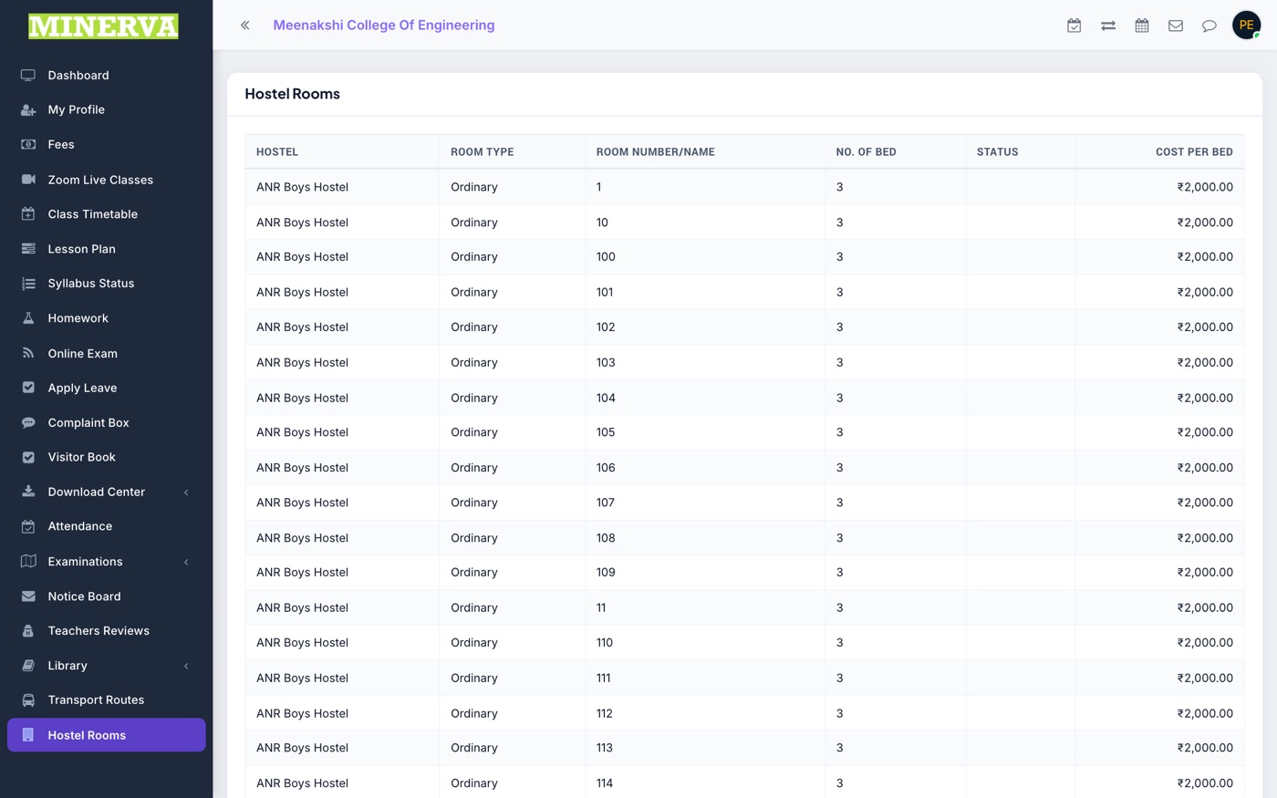
Task: Click the Dashboard monitor icon
Action: point(28,75)
